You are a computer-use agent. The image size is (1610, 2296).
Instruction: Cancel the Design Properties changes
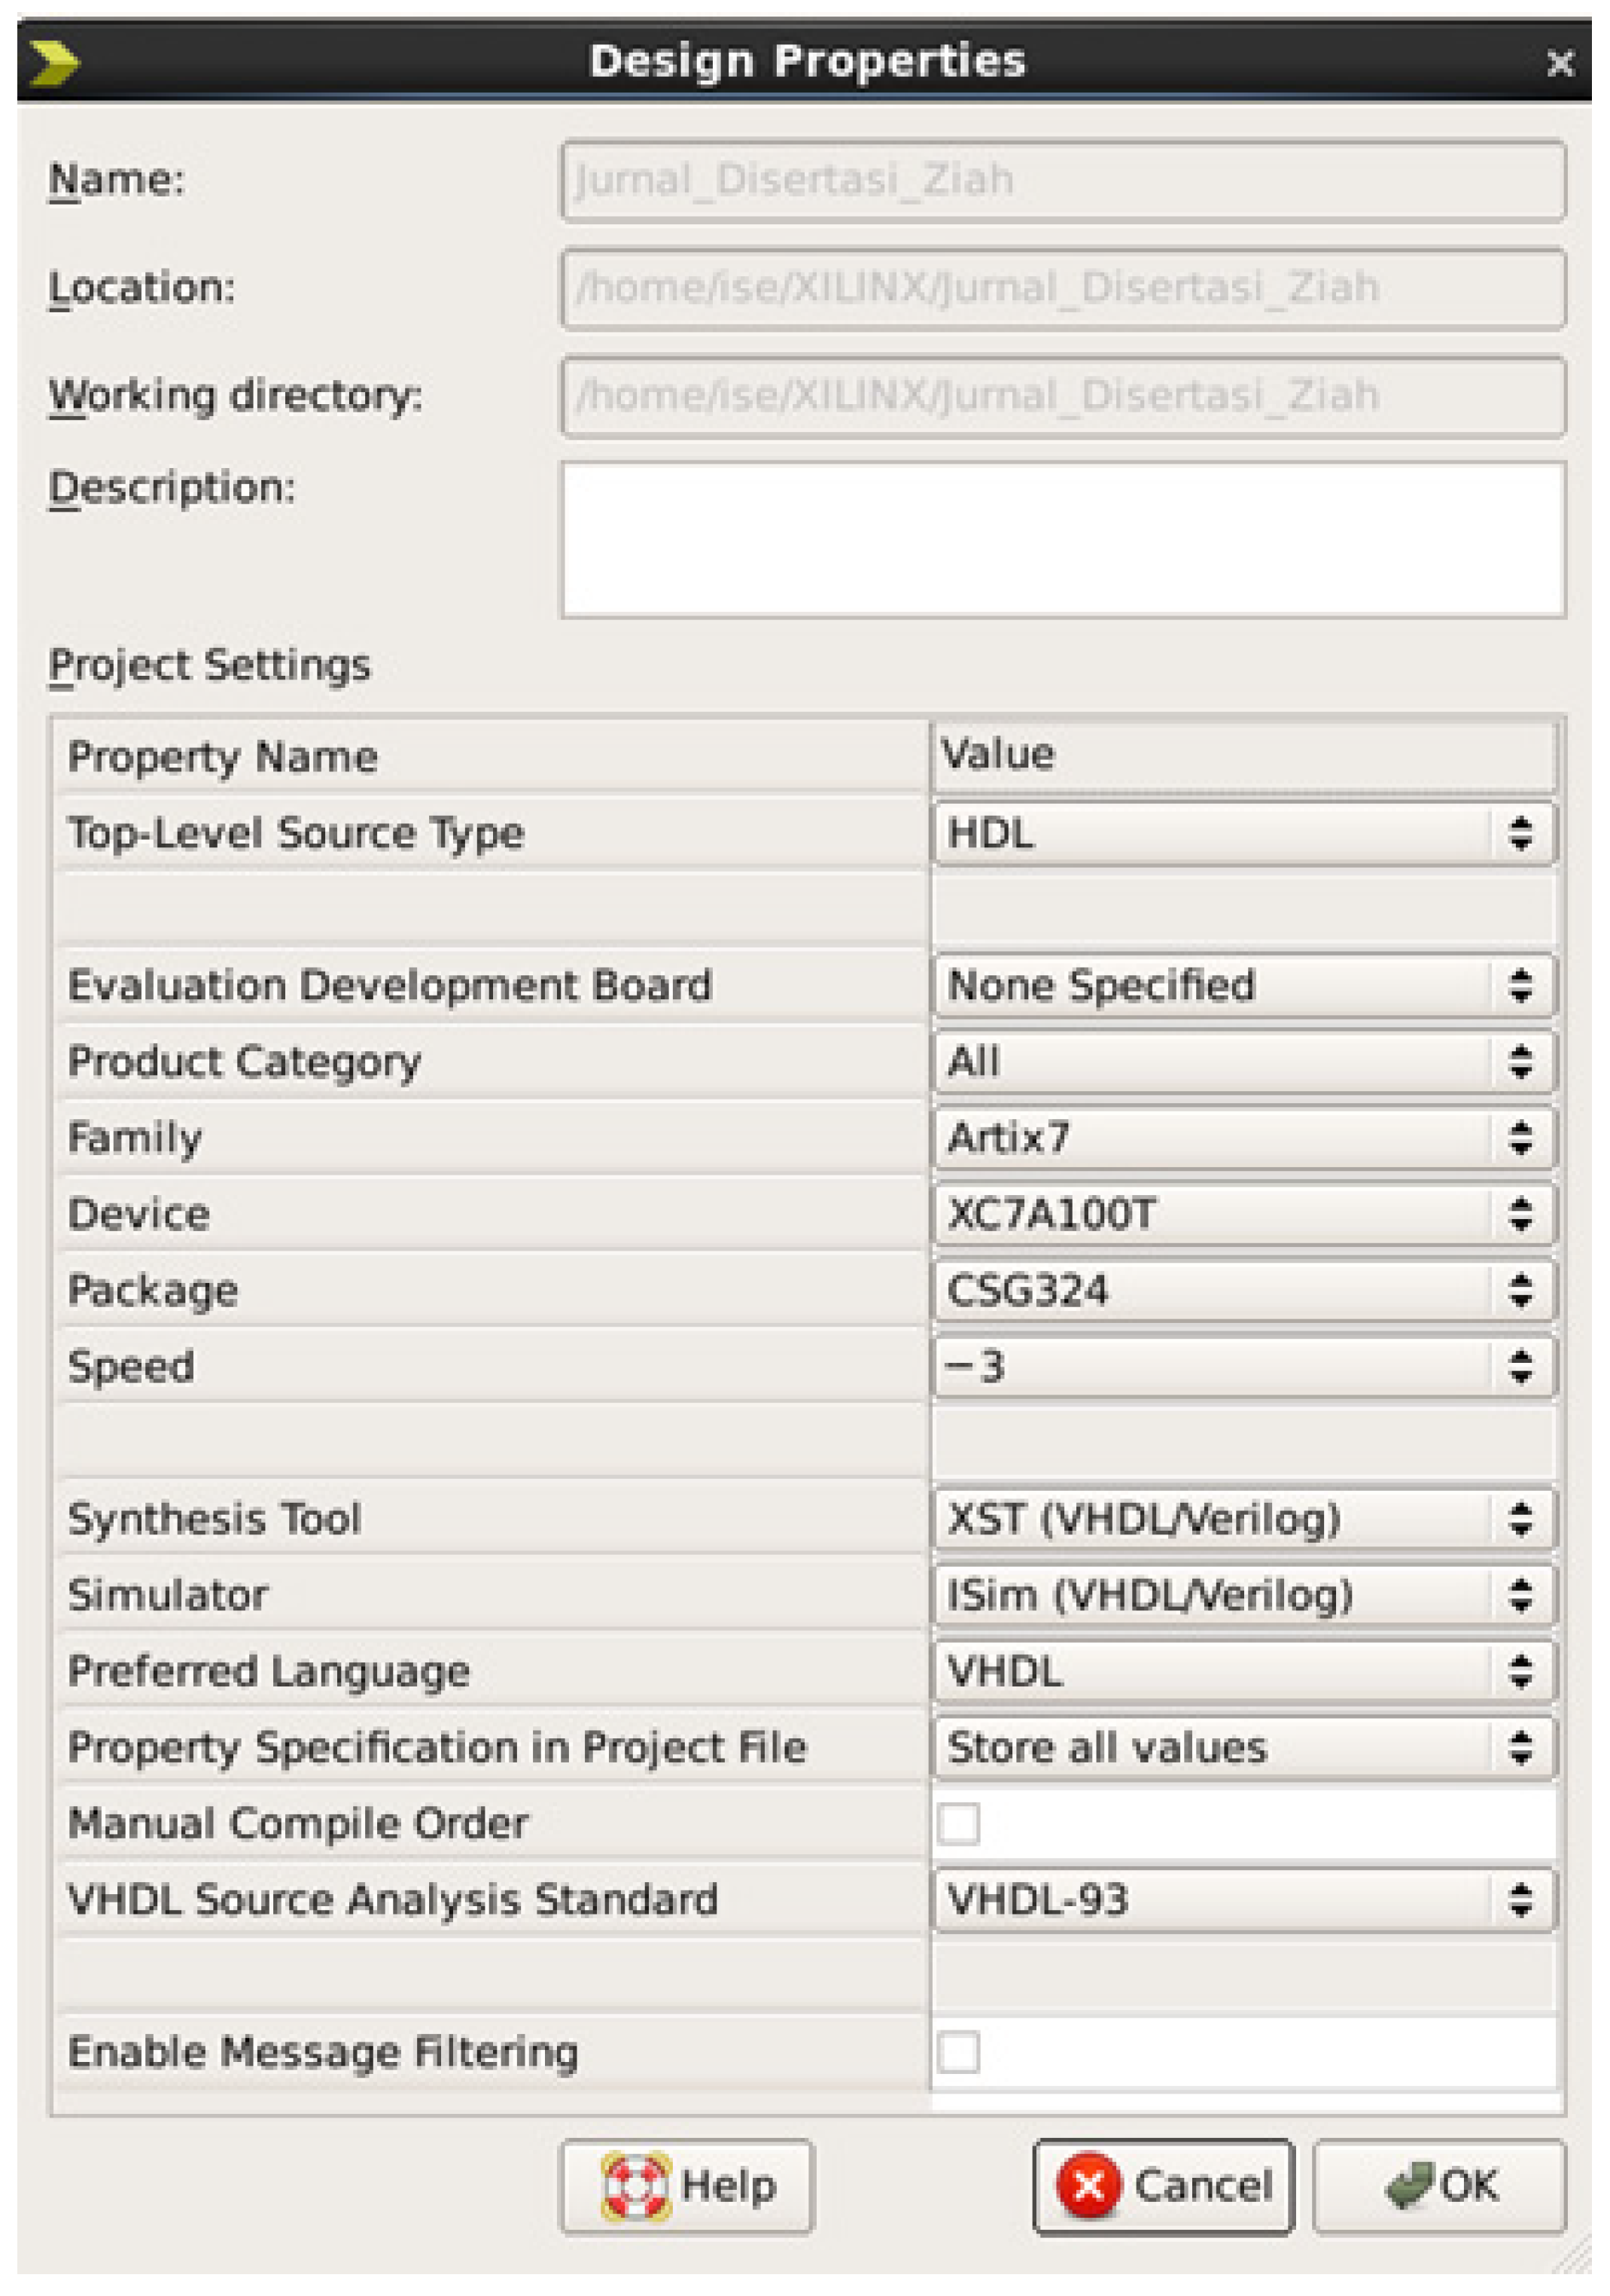tap(1163, 2186)
